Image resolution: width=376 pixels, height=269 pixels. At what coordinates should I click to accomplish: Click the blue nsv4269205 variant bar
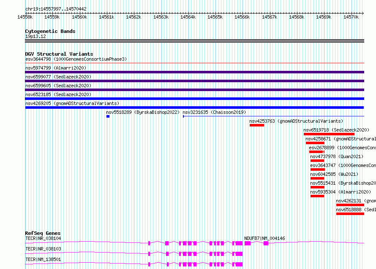pyautogui.click(x=194, y=108)
